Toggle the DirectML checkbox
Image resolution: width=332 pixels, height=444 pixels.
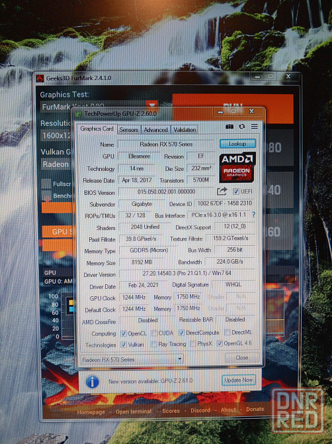click(x=227, y=332)
